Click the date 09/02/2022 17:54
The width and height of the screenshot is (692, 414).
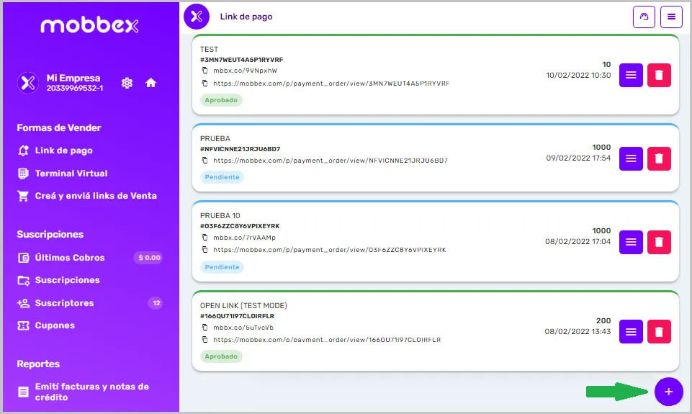[578, 158]
